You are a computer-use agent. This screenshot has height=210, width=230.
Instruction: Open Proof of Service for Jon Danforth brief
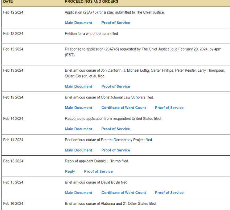(116, 86)
